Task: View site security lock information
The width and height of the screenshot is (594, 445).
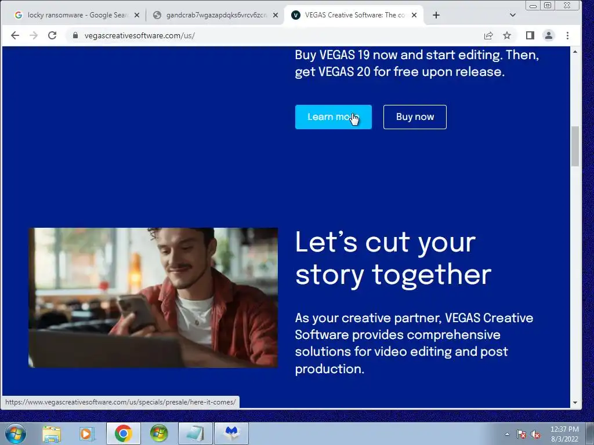Action: click(x=75, y=35)
